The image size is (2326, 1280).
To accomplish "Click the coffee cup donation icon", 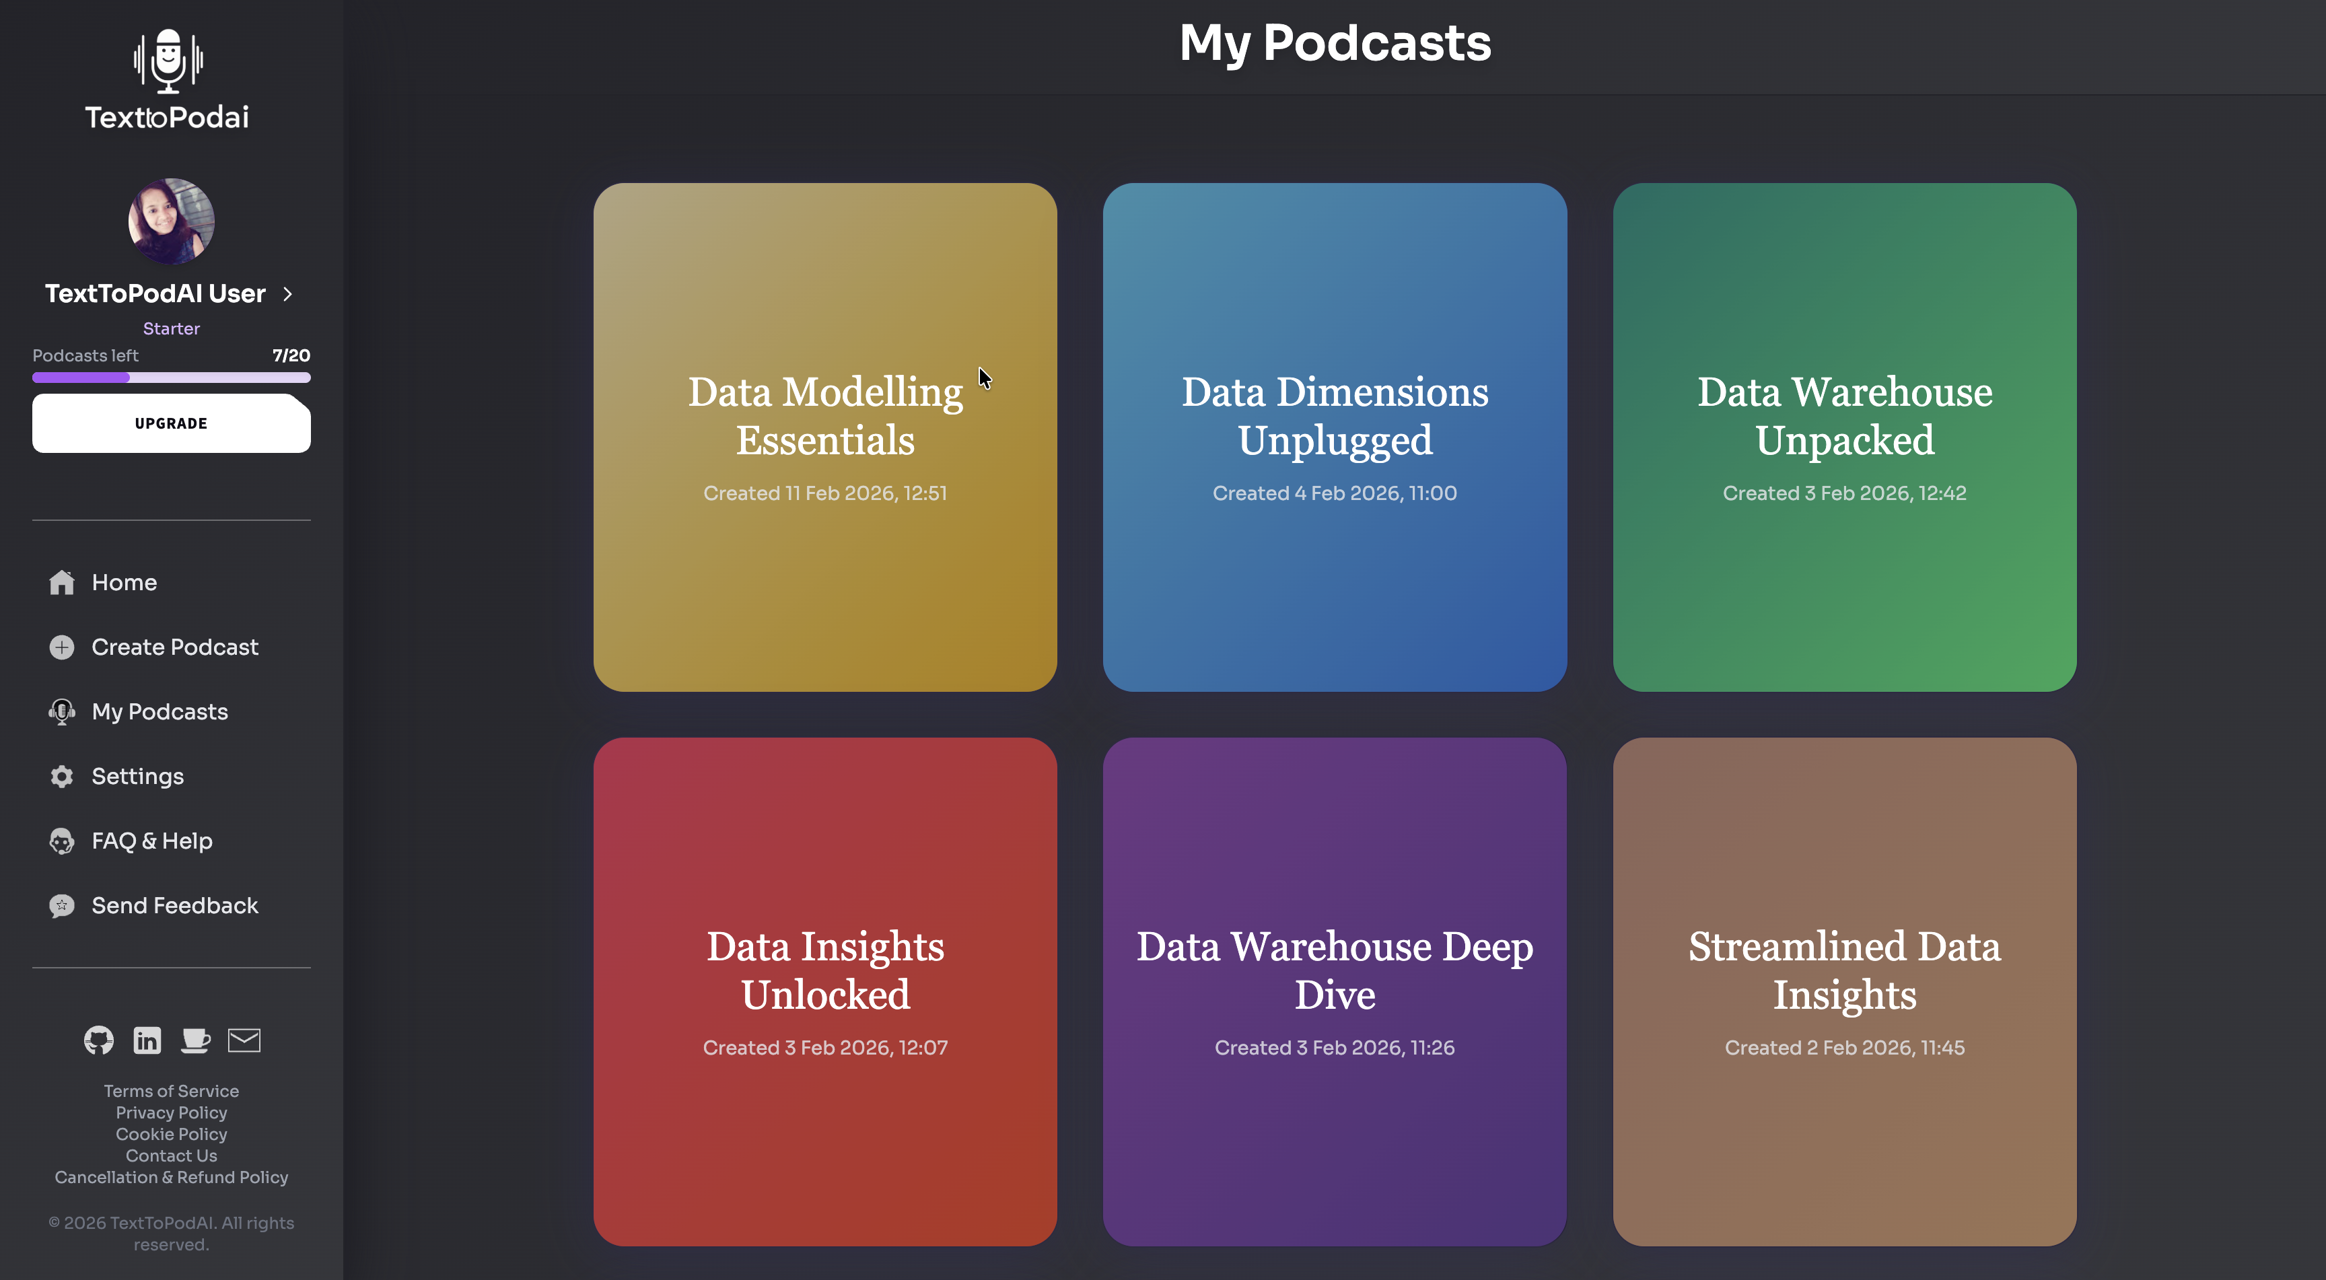I will [195, 1040].
